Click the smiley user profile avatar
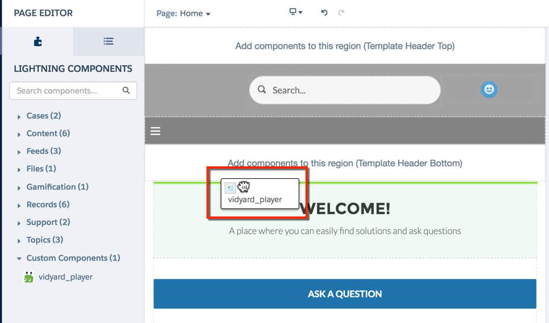549x323 pixels. [489, 89]
